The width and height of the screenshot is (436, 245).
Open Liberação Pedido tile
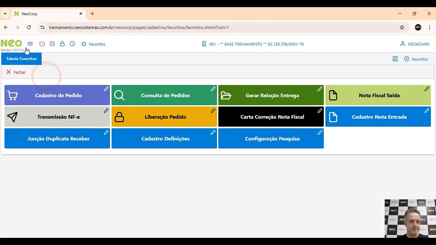click(164, 117)
